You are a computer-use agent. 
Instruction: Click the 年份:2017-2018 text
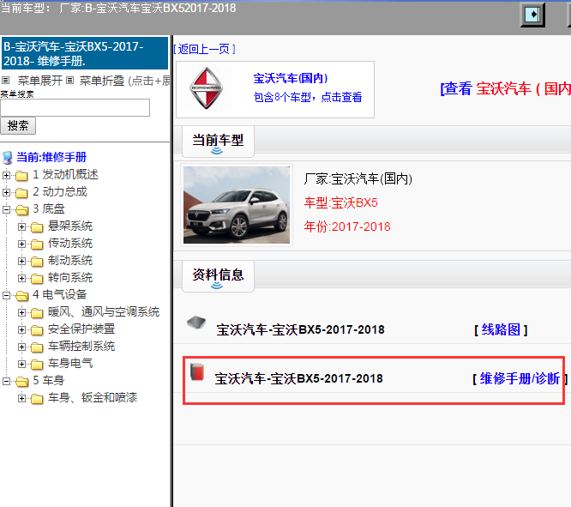[x=347, y=226]
